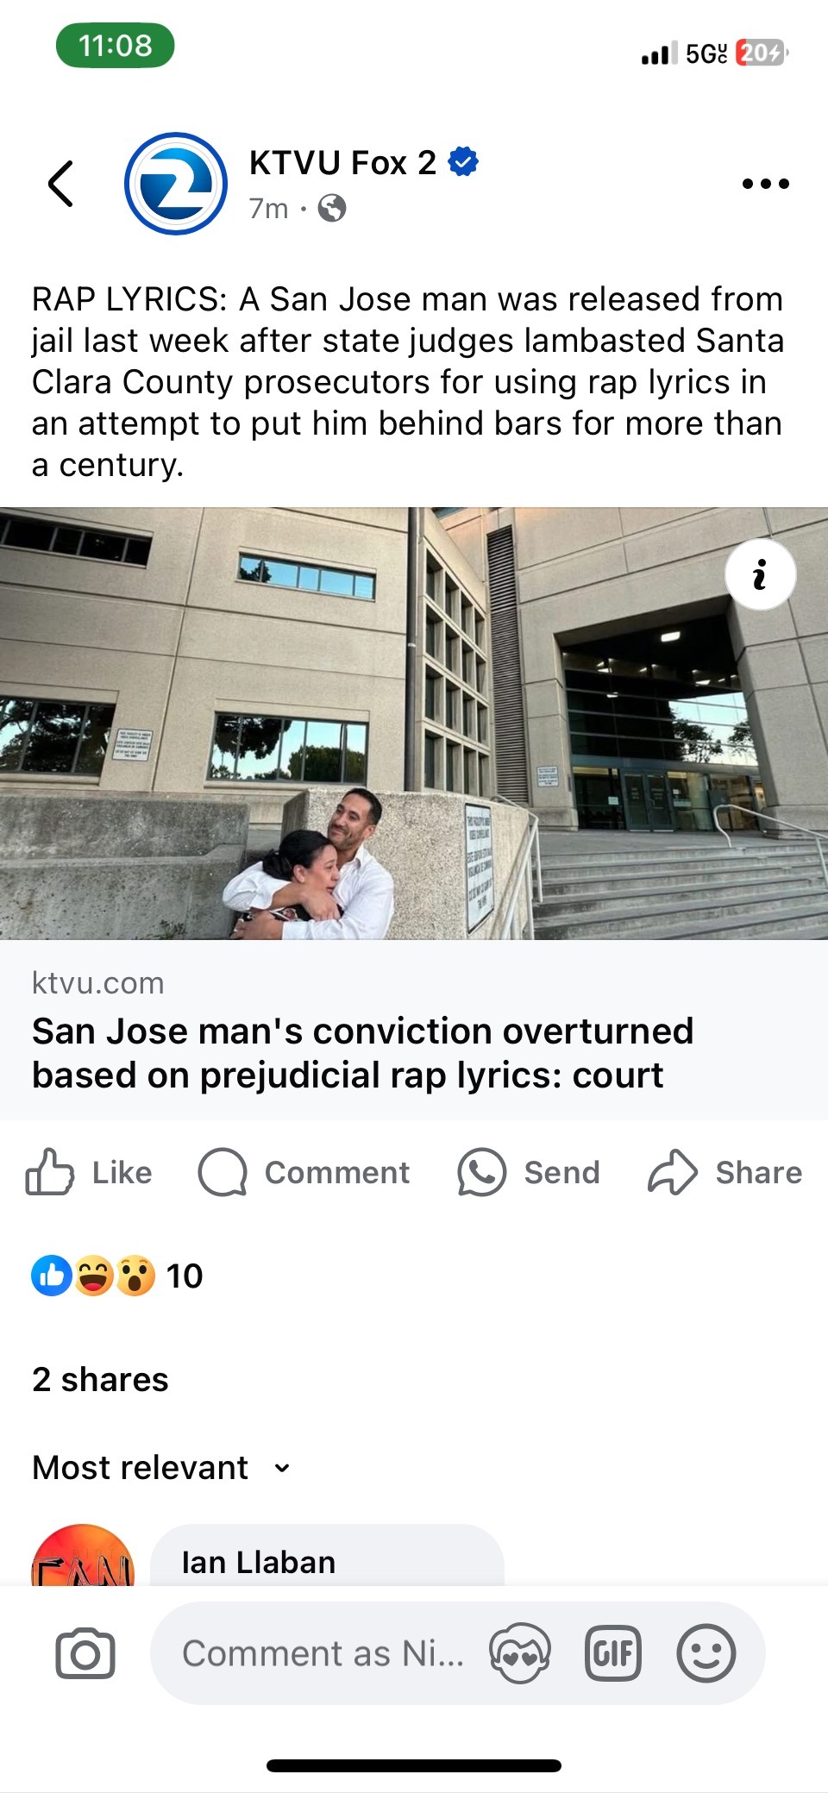Share the KTVU post

click(x=725, y=1172)
